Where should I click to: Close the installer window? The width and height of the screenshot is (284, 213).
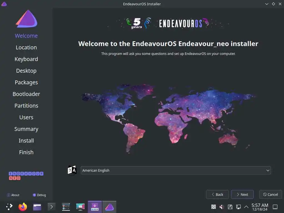coord(280,4)
